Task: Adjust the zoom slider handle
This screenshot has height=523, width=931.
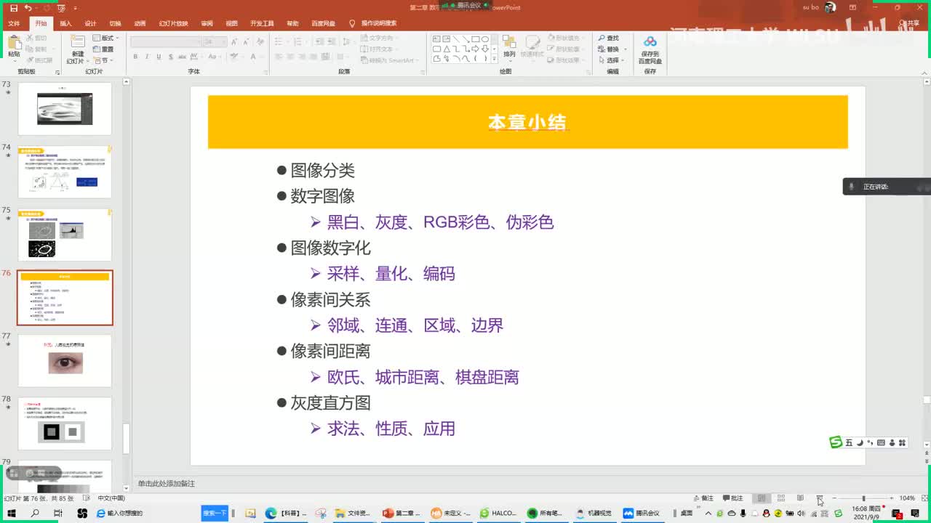Action: click(x=863, y=498)
